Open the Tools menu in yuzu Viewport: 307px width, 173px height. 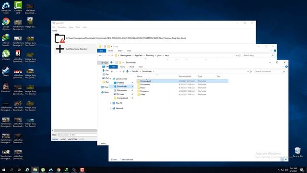click(x=78, y=27)
